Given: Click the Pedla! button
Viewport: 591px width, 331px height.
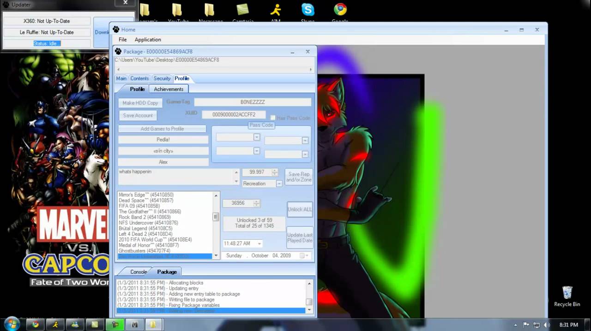Looking at the screenshot, I should tap(163, 140).
